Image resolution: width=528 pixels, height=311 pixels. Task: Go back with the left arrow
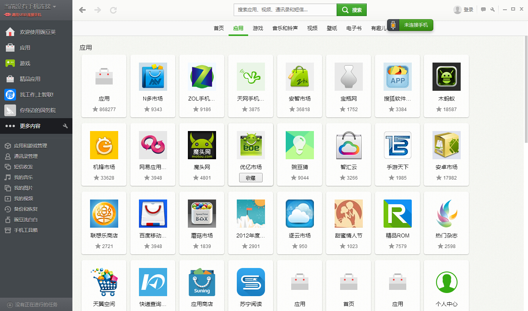pos(82,10)
